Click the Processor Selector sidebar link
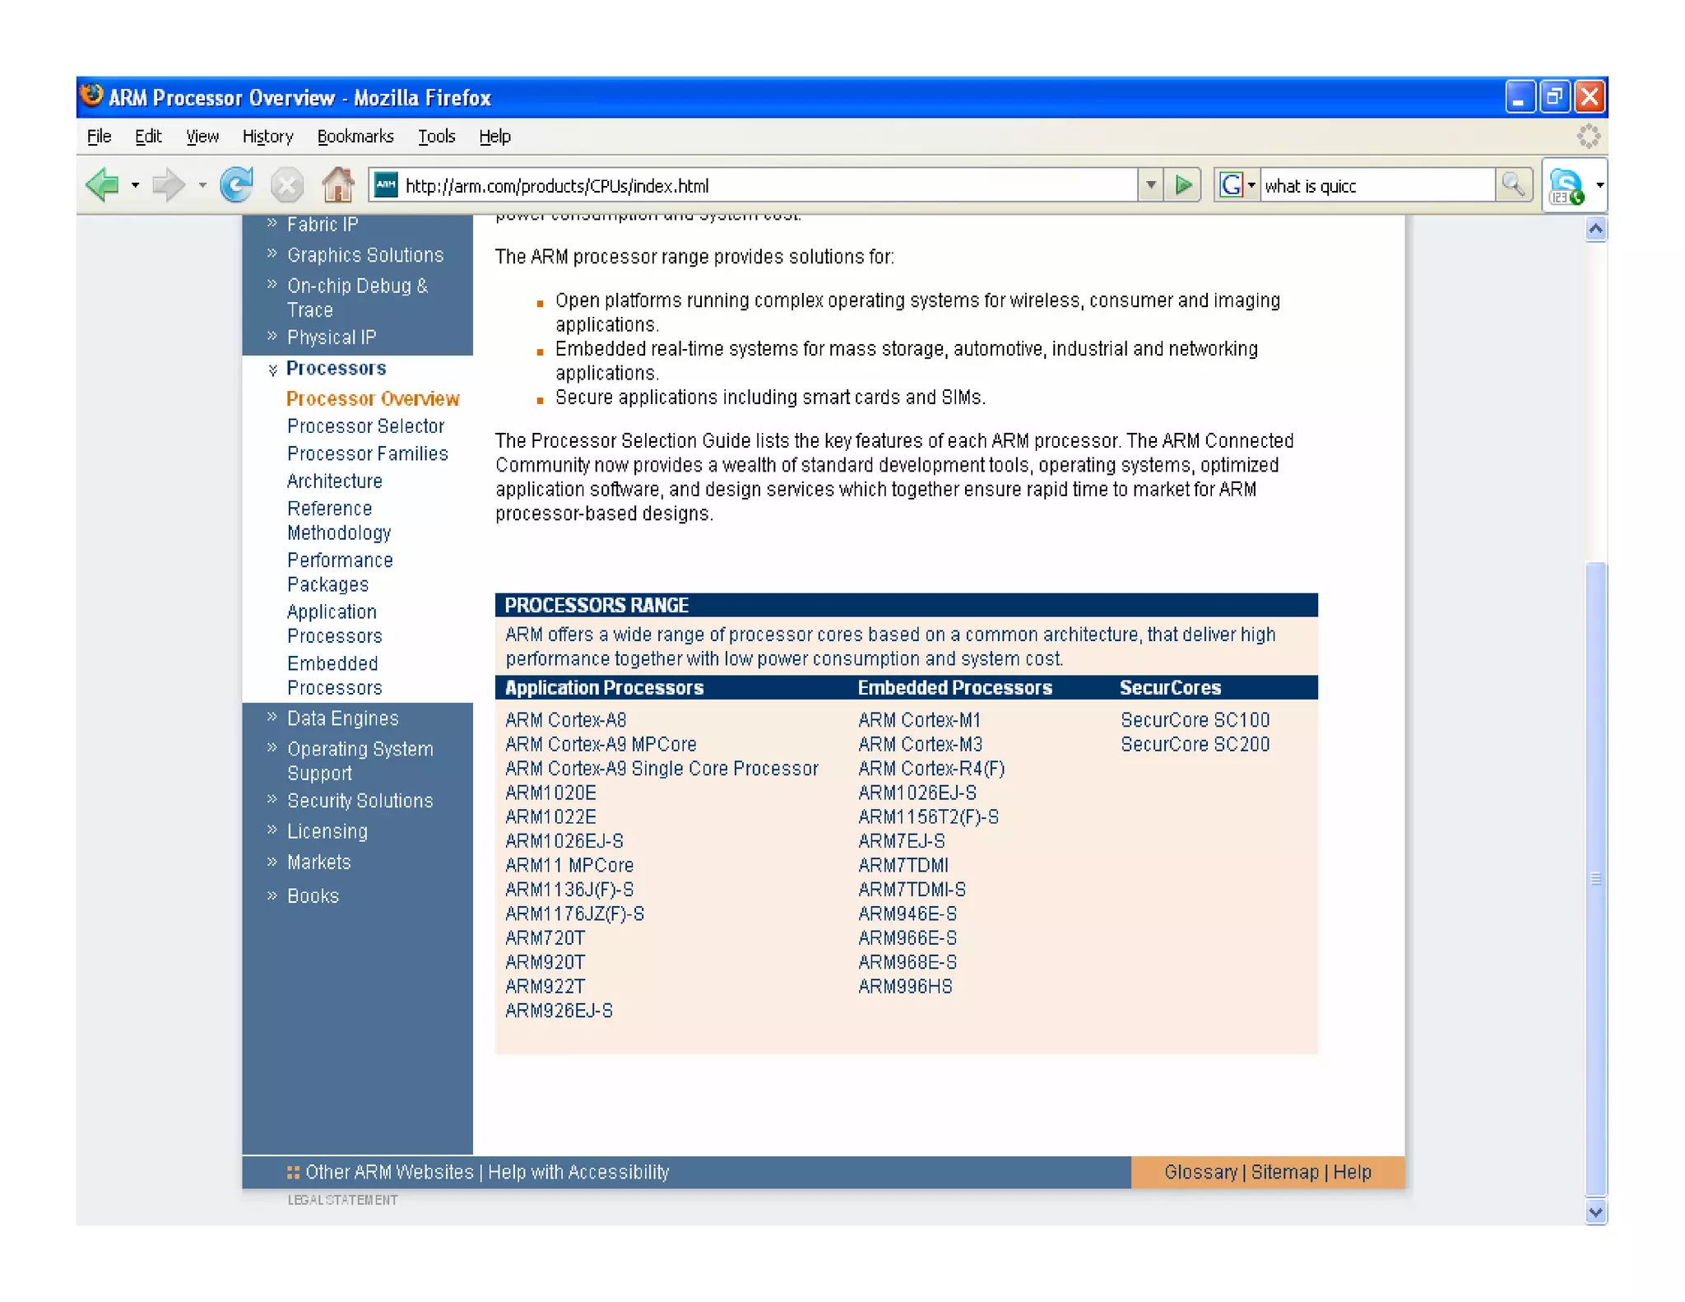The width and height of the screenshot is (1685, 1302). tap(365, 426)
